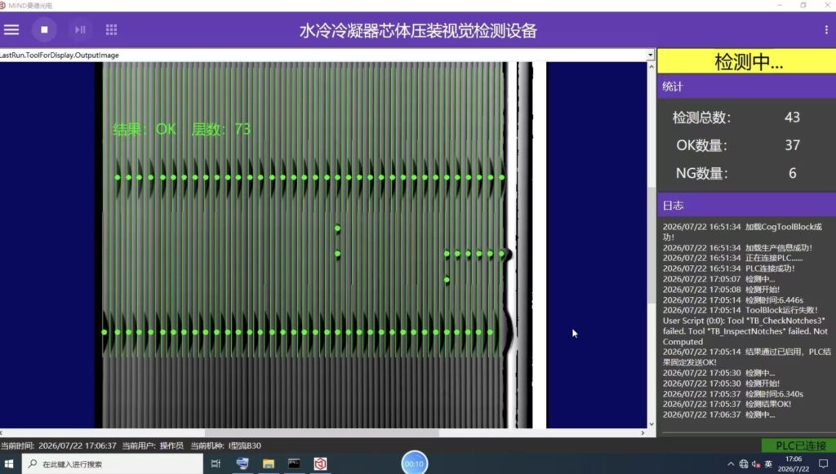836x474 pixels.
Task: Click the OK数量 value 37
Action: click(x=792, y=145)
